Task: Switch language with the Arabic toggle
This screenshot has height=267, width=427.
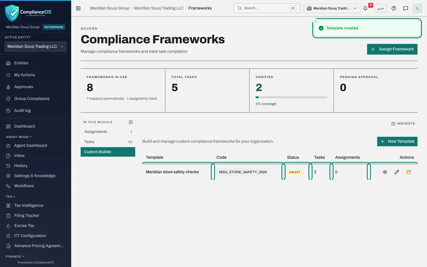Action: [381, 8]
